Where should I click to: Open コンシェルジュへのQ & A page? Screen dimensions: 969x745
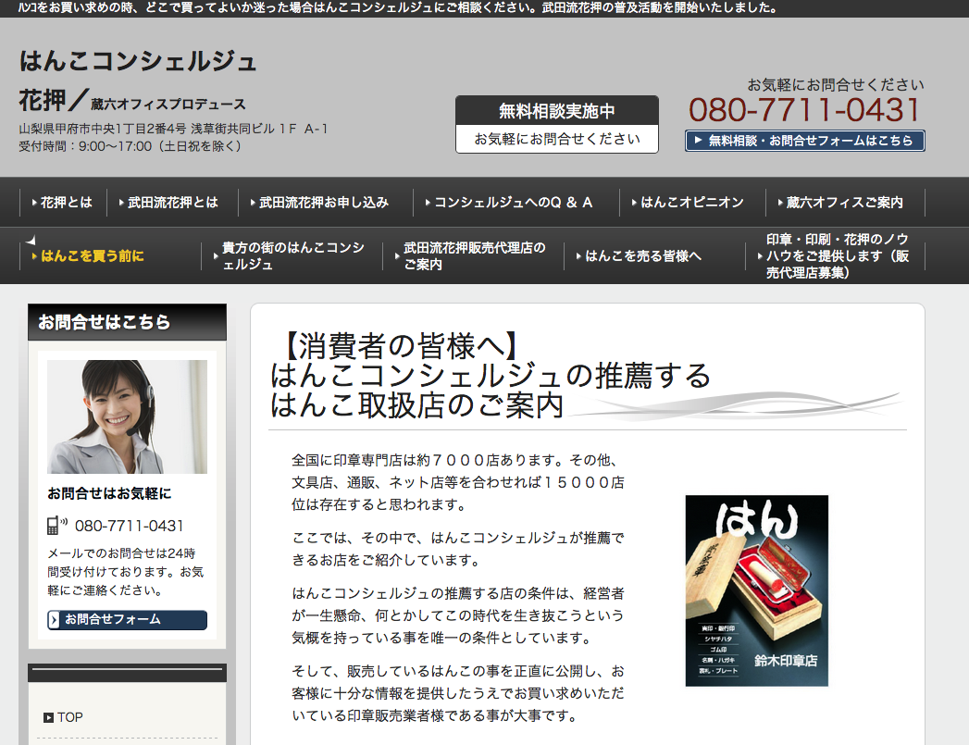point(513,202)
